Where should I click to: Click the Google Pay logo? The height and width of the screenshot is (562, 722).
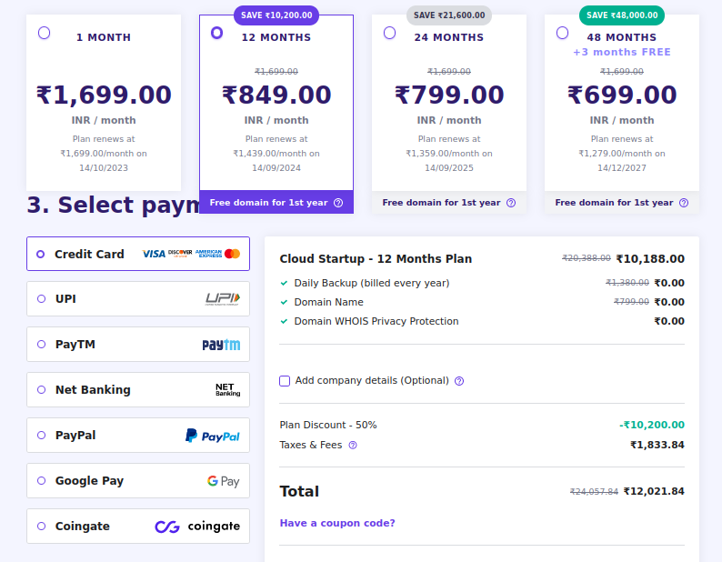pyautogui.click(x=223, y=481)
